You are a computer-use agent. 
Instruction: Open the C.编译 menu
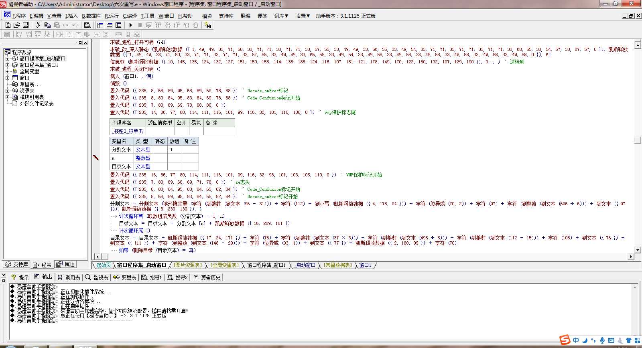point(130,16)
